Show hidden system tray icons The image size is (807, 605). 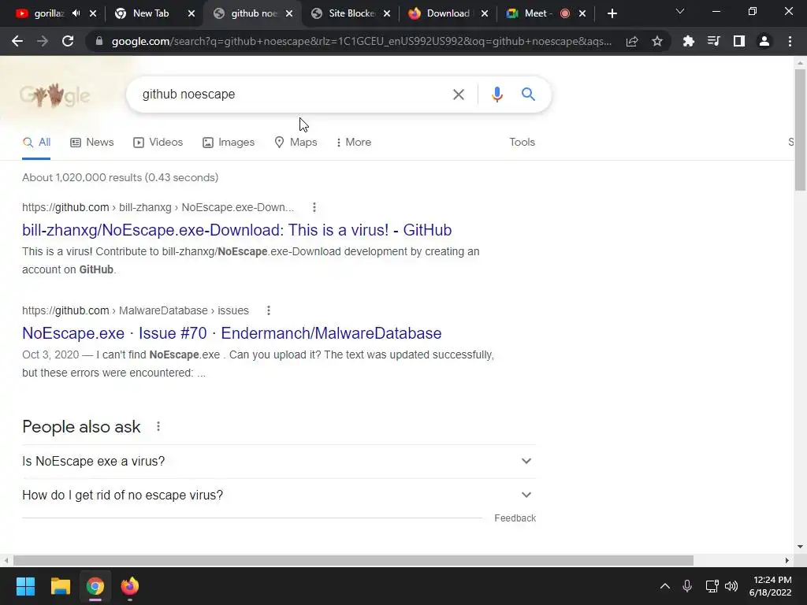[x=665, y=586]
